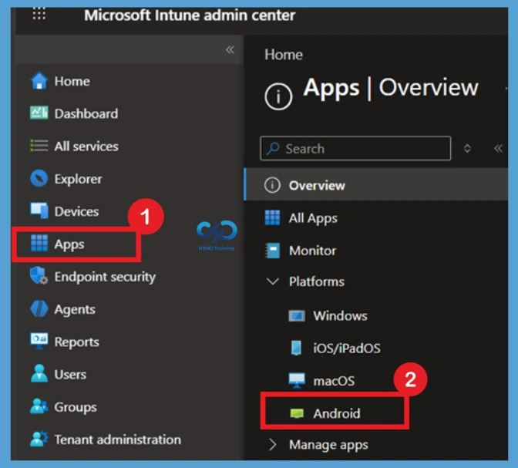Click Microsoft Intune admin center title
The height and width of the screenshot is (468, 518).
[190, 15]
